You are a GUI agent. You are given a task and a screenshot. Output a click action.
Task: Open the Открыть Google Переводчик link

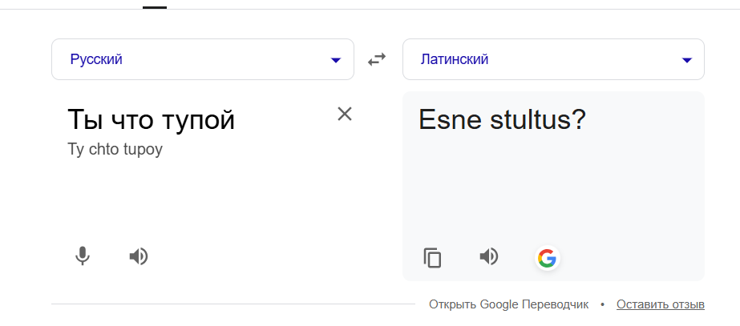(x=508, y=304)
